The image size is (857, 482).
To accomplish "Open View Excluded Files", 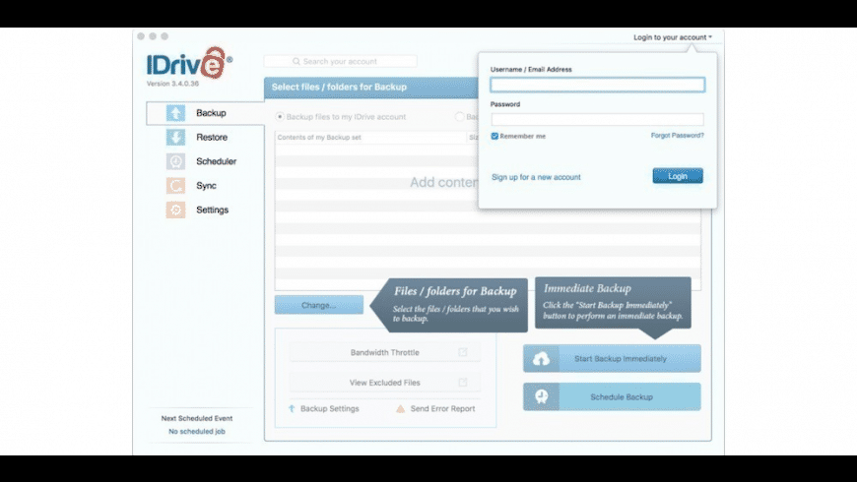I will coord(385,382).
